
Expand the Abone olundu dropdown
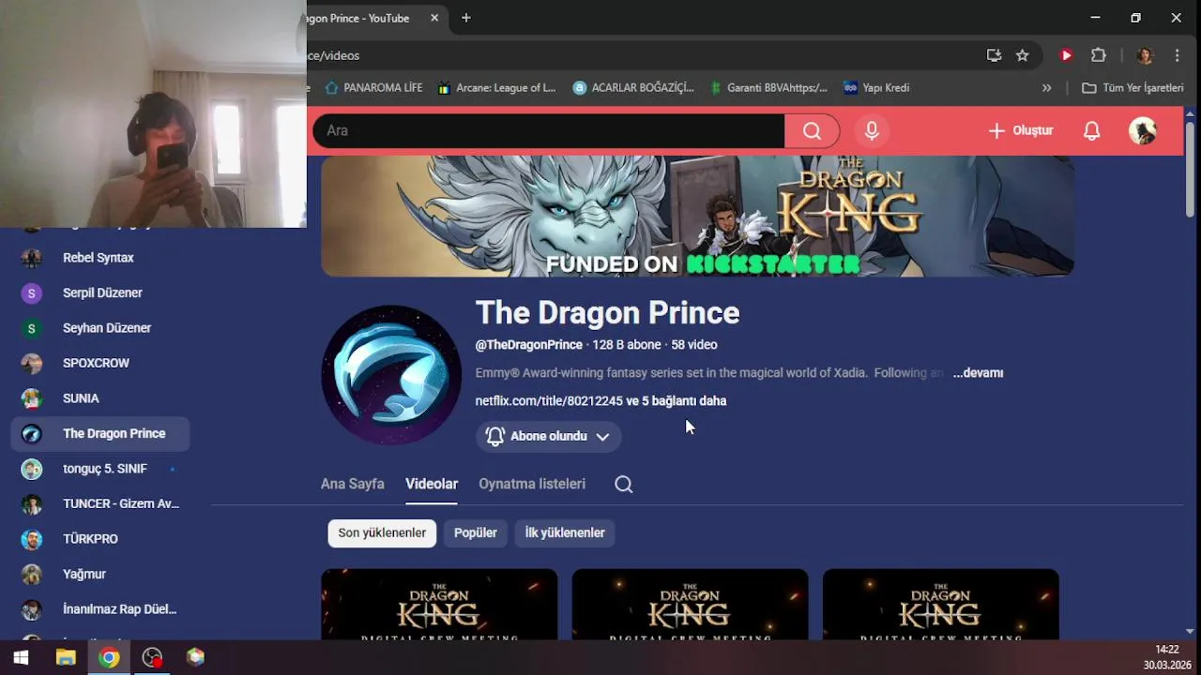pyautogui.click(x=548, y=436)
